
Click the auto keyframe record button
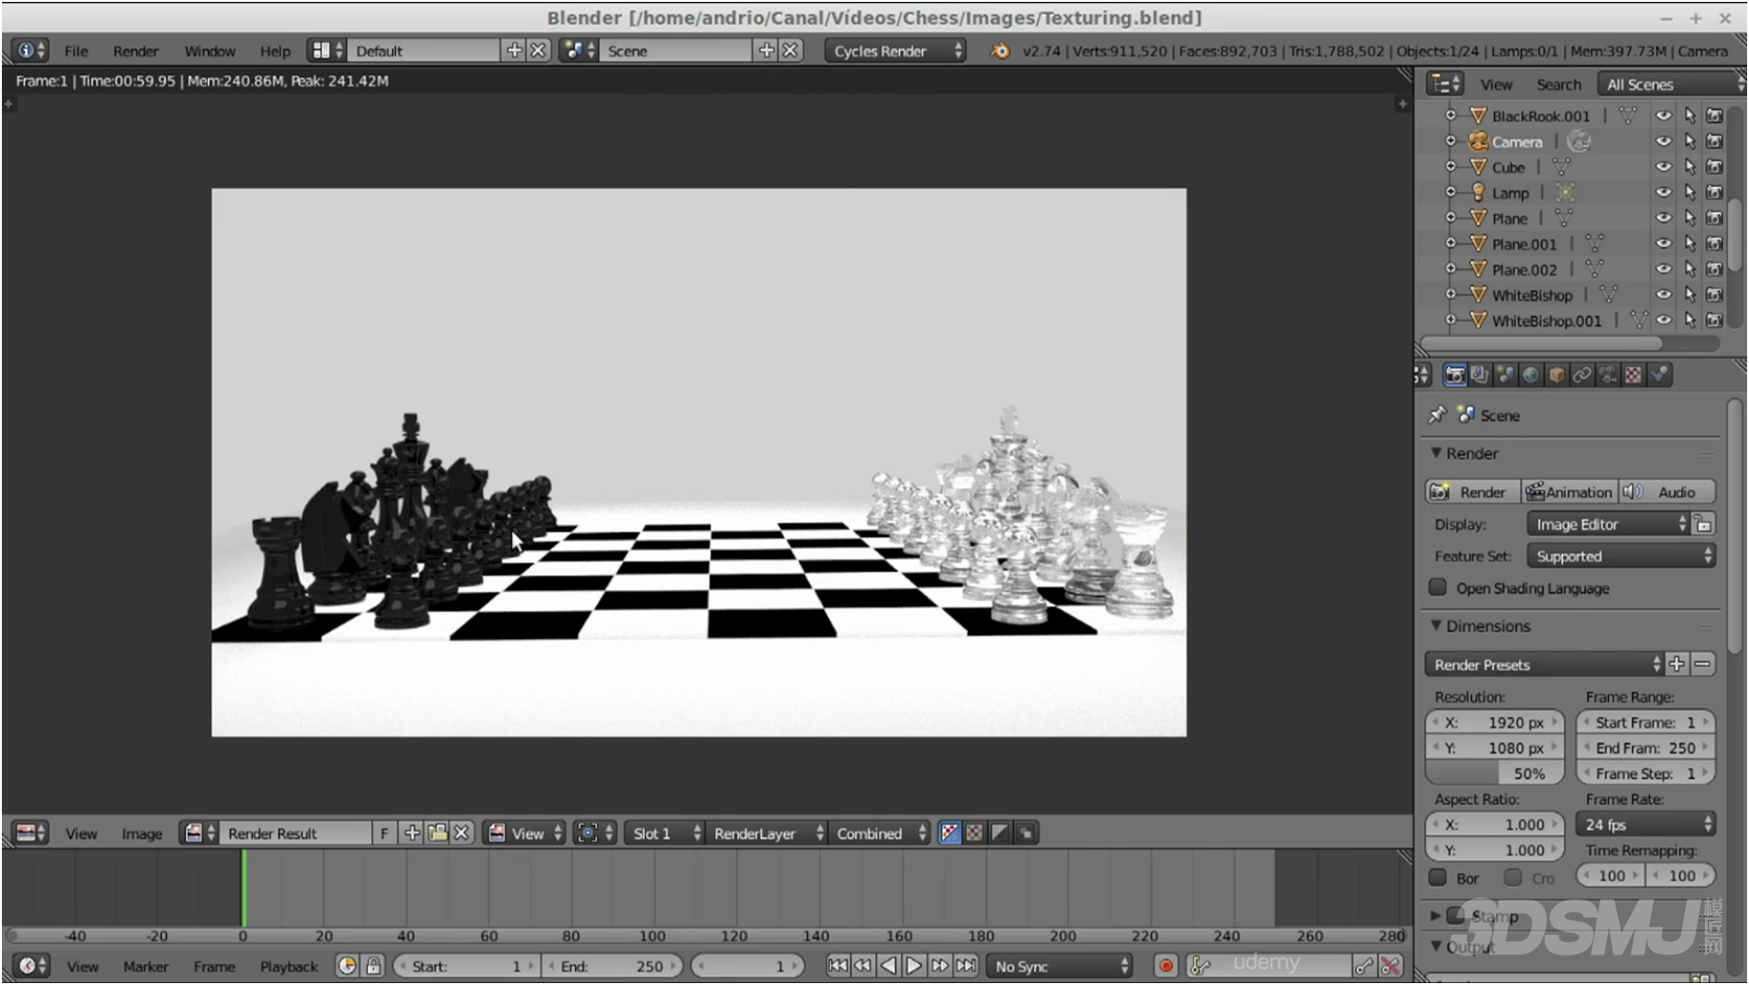click(1165, 966)
